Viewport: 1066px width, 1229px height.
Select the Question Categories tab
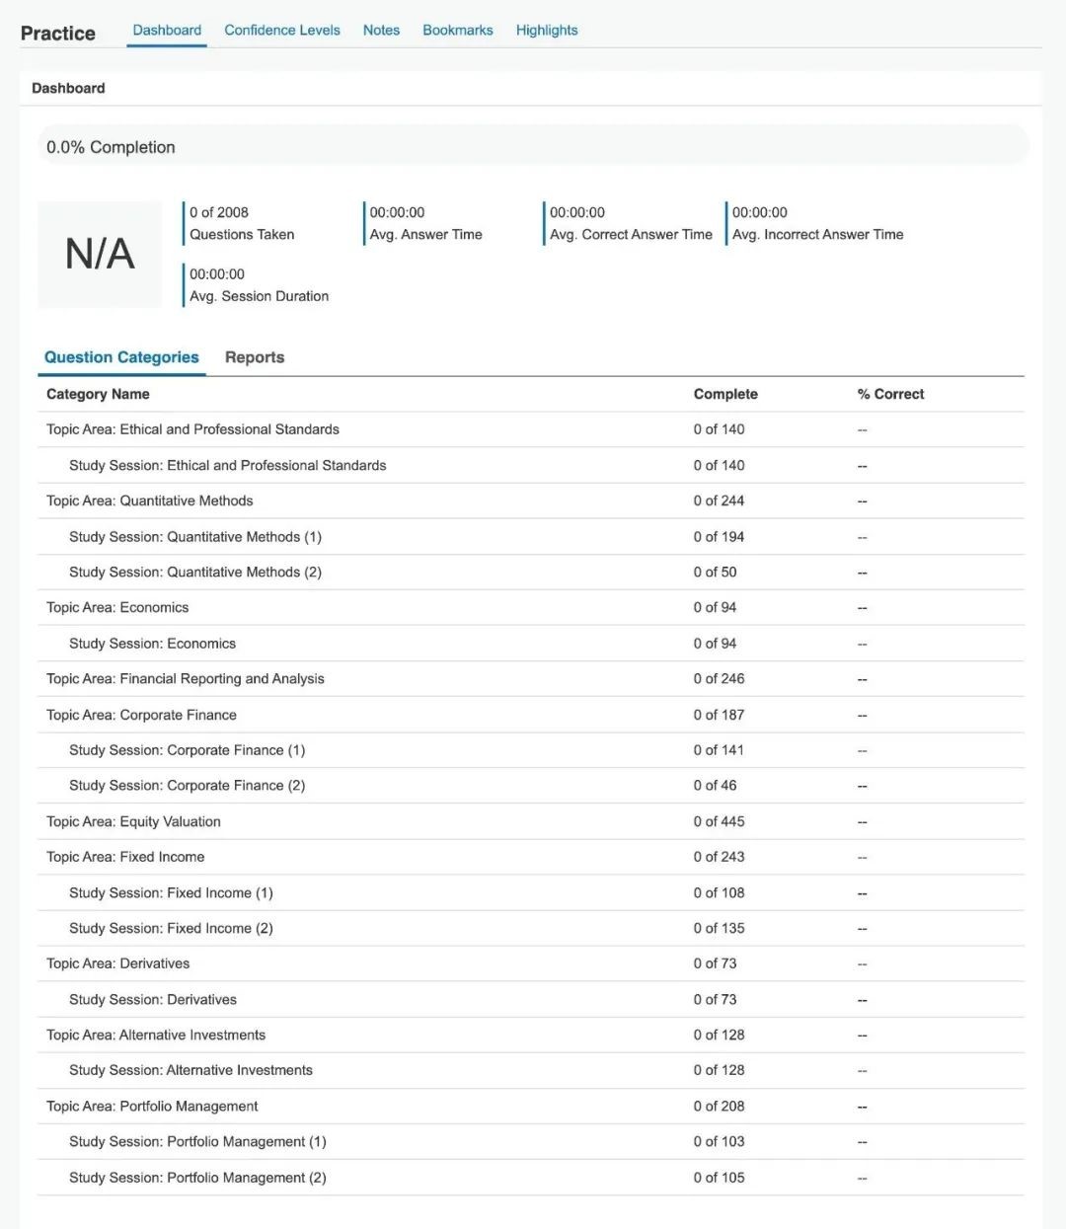click(121, 357)
